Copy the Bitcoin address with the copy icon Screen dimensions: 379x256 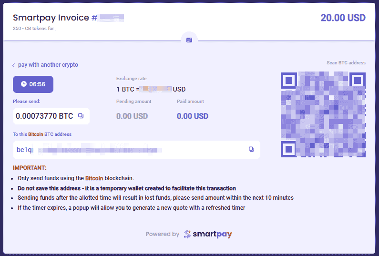pos(251,149)
